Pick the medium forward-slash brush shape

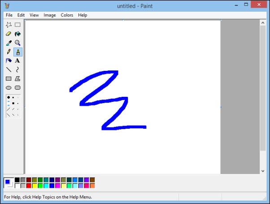coord(13,109)
